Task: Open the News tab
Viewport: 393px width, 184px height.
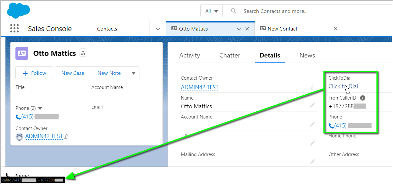Action: coord(307,55)
